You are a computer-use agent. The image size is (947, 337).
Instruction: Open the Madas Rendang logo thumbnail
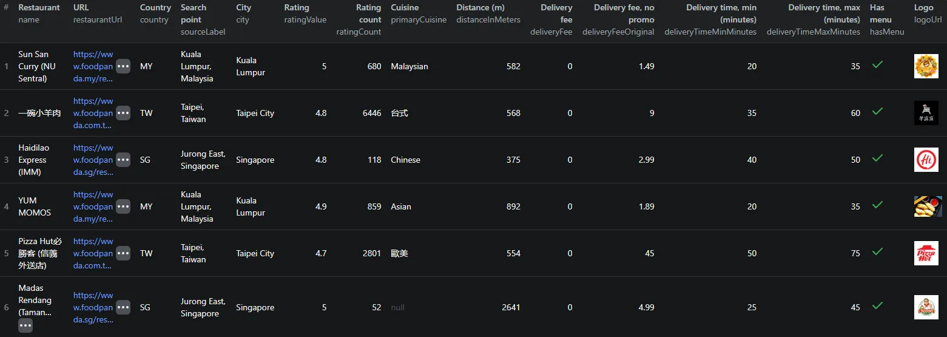[x=926, y=307]
